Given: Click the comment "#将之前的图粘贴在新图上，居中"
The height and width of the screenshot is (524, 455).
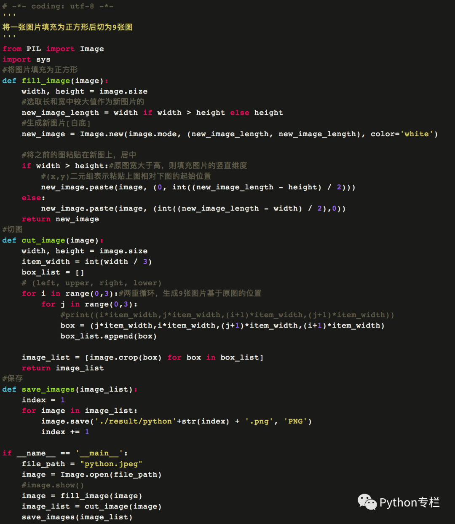Looking at the screenshot, I should point(79,155).
